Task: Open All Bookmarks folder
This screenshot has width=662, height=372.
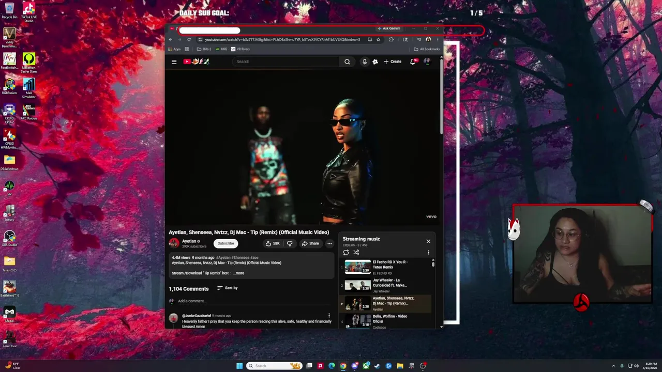Action: 427,49
